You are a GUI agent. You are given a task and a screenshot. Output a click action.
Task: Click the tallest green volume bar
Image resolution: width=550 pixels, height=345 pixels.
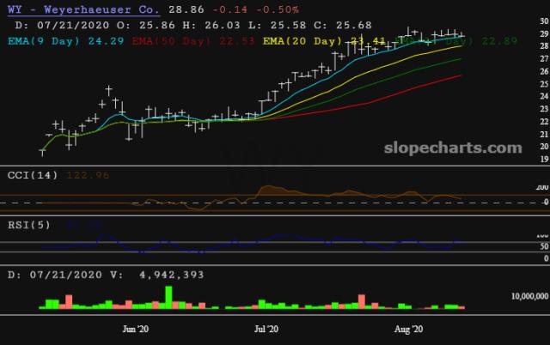pos(168,297)
